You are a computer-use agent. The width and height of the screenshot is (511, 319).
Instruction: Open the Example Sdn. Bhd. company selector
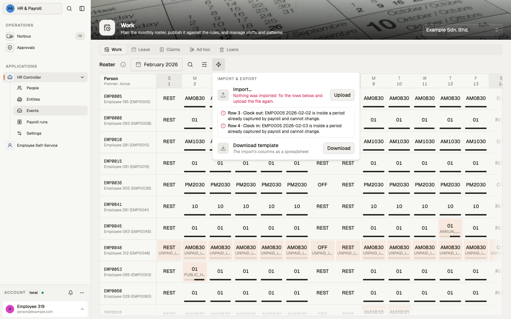[x=463, y=30]
